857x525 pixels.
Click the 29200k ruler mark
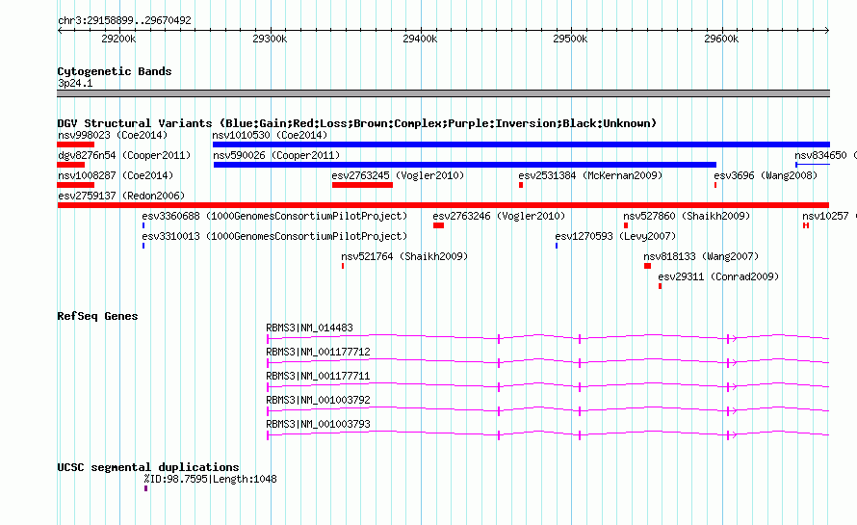(x=118, y=39)
